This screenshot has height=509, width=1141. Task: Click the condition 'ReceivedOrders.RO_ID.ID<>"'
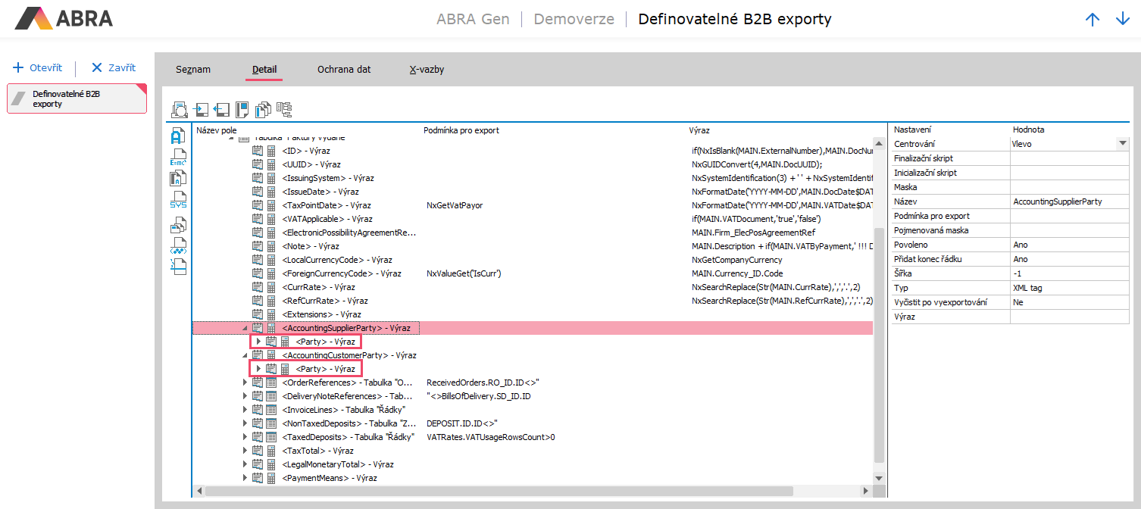(x=483, y=383)
